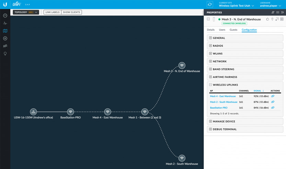Open the Statistics pulse icon

click(5, 23)
